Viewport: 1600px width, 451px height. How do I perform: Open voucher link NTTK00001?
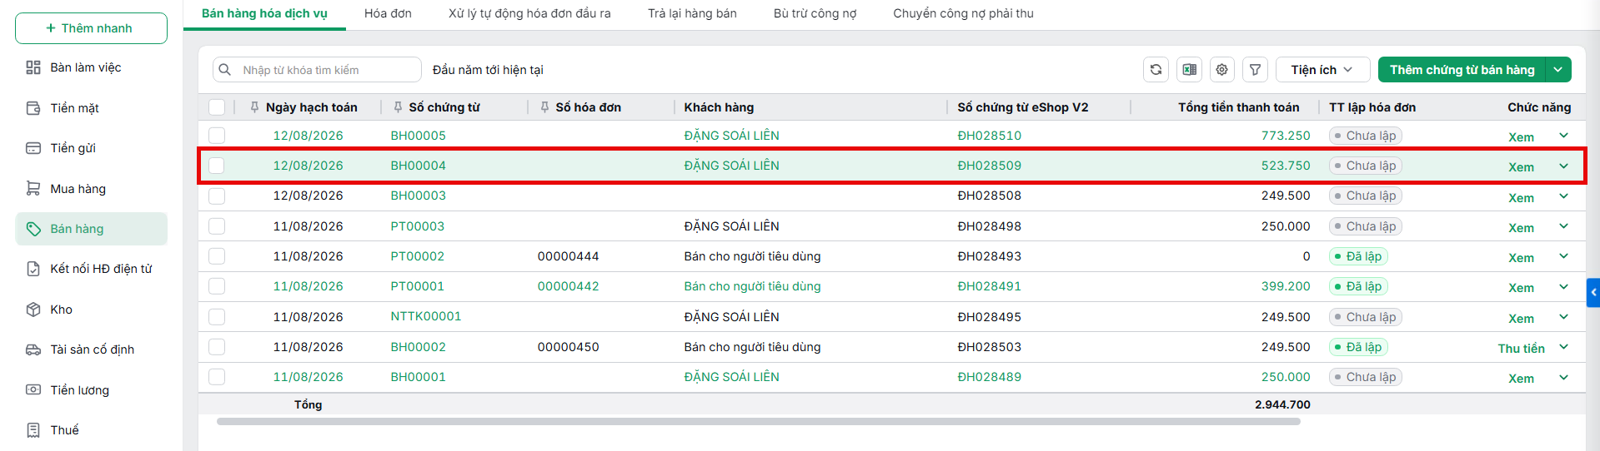(425, 316)
